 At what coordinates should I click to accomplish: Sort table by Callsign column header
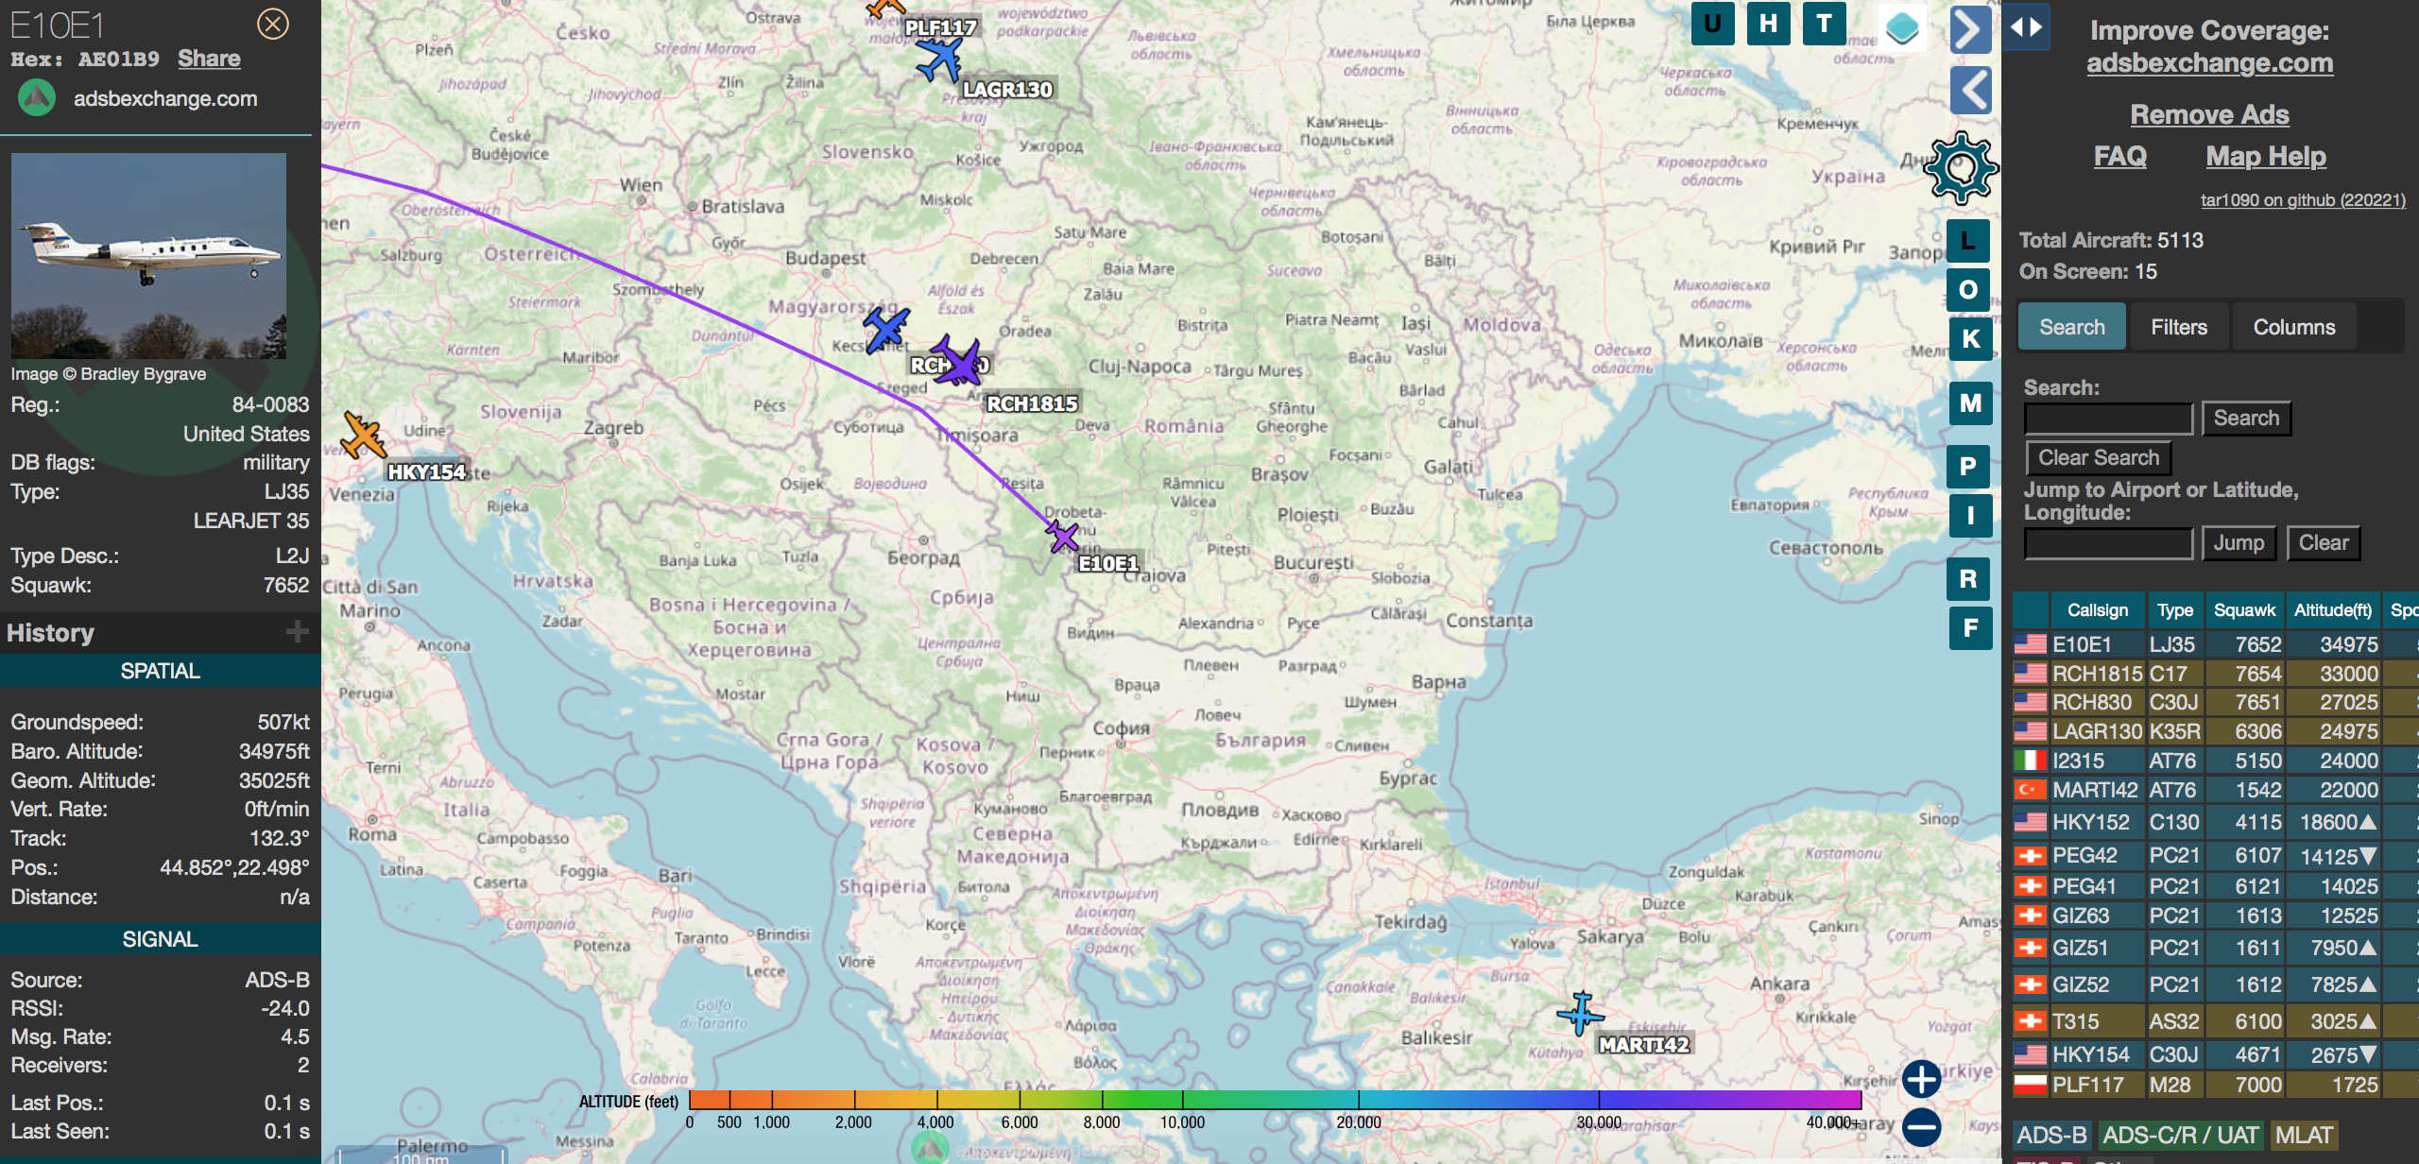click(2097, 610)
